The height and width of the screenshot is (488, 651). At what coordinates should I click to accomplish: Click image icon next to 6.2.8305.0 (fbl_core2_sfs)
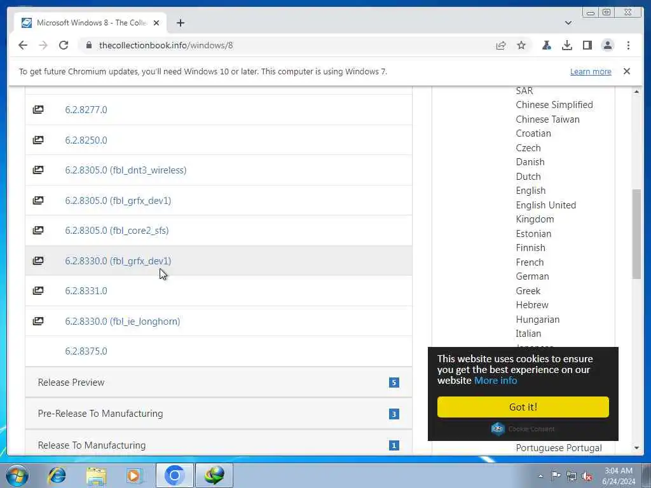click(38, 230)
